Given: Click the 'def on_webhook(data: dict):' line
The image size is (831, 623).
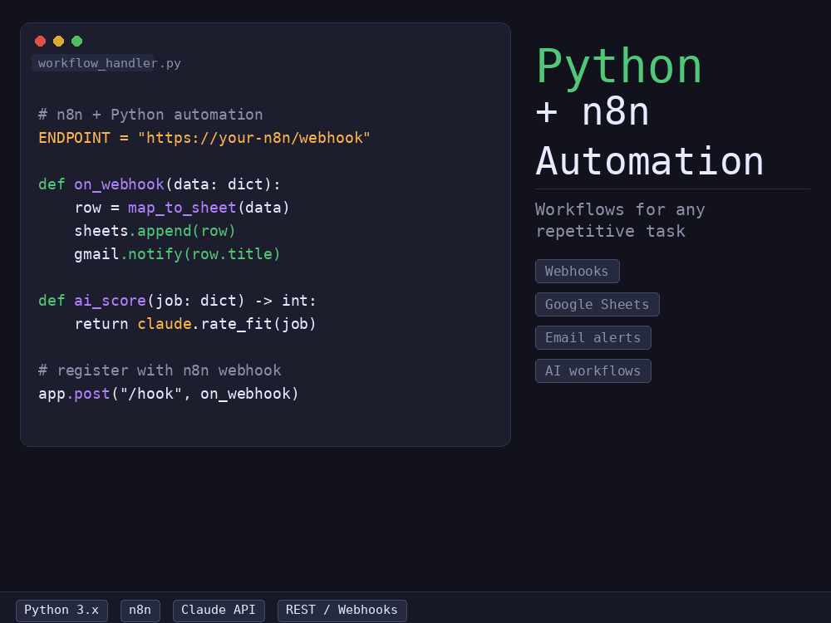Looking at the screenshot, I should 159,185.
